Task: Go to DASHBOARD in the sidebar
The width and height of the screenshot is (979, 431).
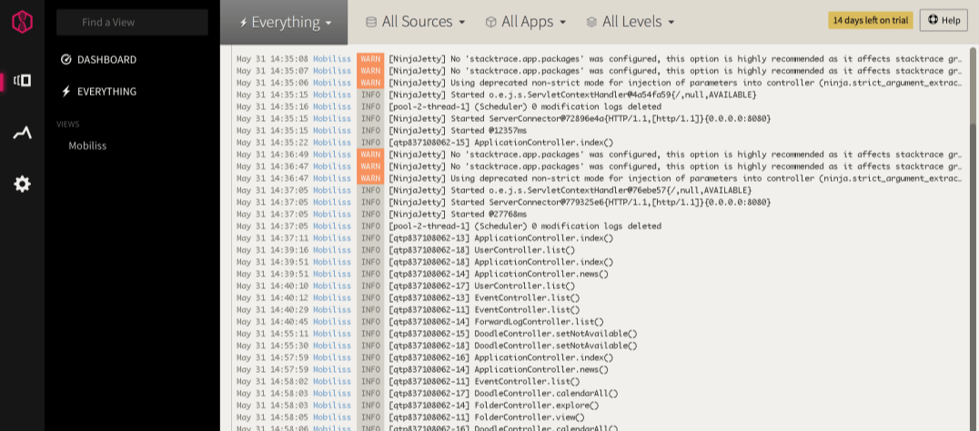Action: [106, 60]
